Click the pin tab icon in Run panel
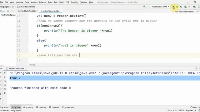 (x=1, y=98)
